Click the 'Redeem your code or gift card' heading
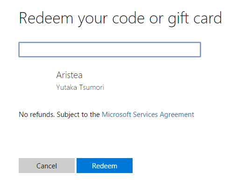The height and width of the screenshot is (181, 247). [120, 18]
